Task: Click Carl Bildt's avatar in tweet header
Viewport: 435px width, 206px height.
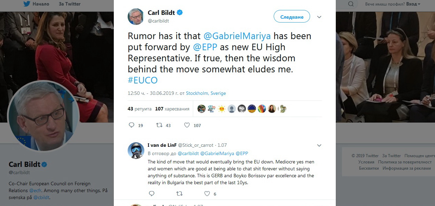Action: pos(136,17)
